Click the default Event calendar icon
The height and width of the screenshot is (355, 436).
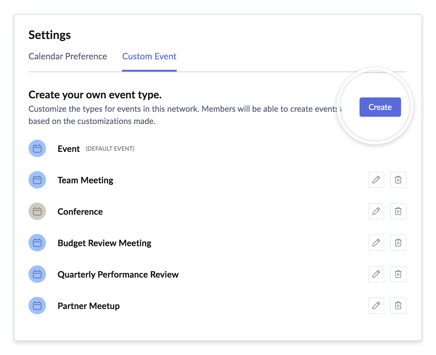[37, 148]
